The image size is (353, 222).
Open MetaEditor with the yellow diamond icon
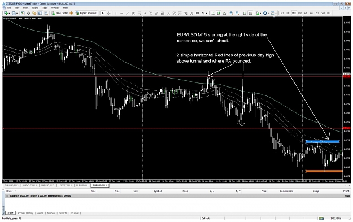click(71, 13)
